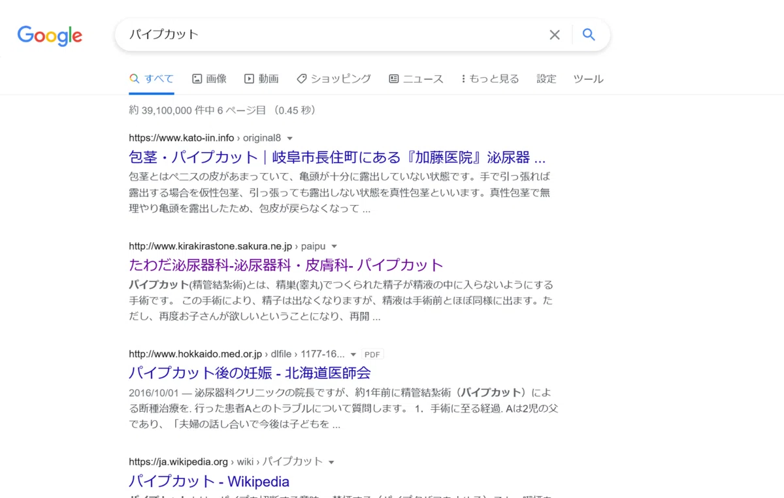Click the Google logo
The width and height of the screenshot is (784, 498).
point(50,35)
